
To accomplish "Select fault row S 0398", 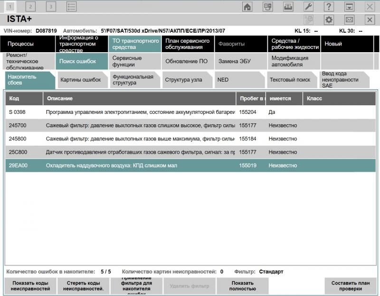I will [x=190, y=112].
